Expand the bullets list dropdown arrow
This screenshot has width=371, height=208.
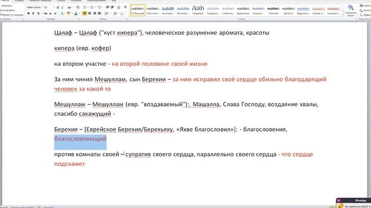click(88, 8)
